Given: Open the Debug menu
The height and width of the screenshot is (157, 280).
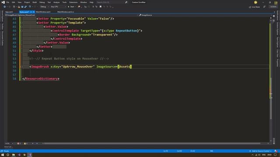Looking at the screenshot, I should click(42, 2).
